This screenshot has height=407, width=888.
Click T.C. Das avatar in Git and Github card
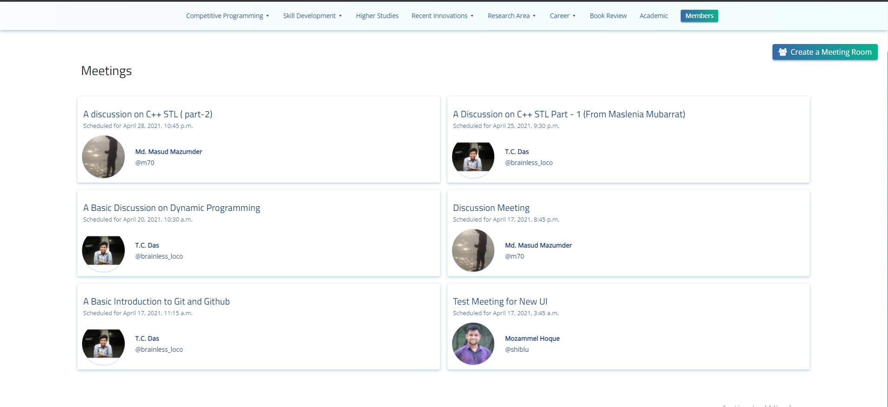(x=103, y=343)
